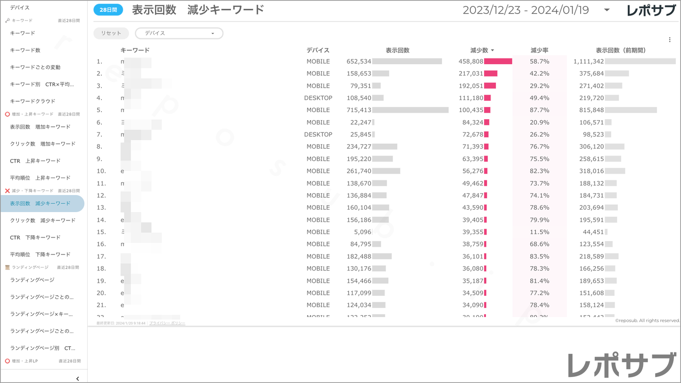The width and height of the screenshot is (681, 383).
Task: Collapse the sidebar with the left chevron
Action: point(78,378)
